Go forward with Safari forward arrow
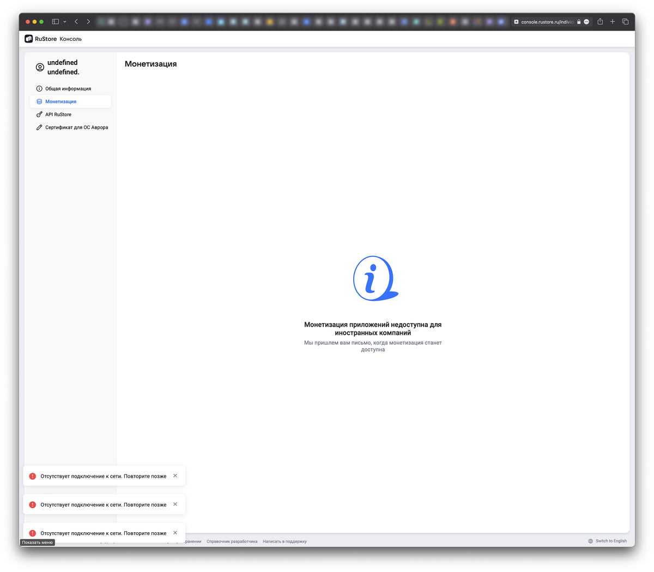The width and height of the screenshot is (654, 572). pos(88,22)
